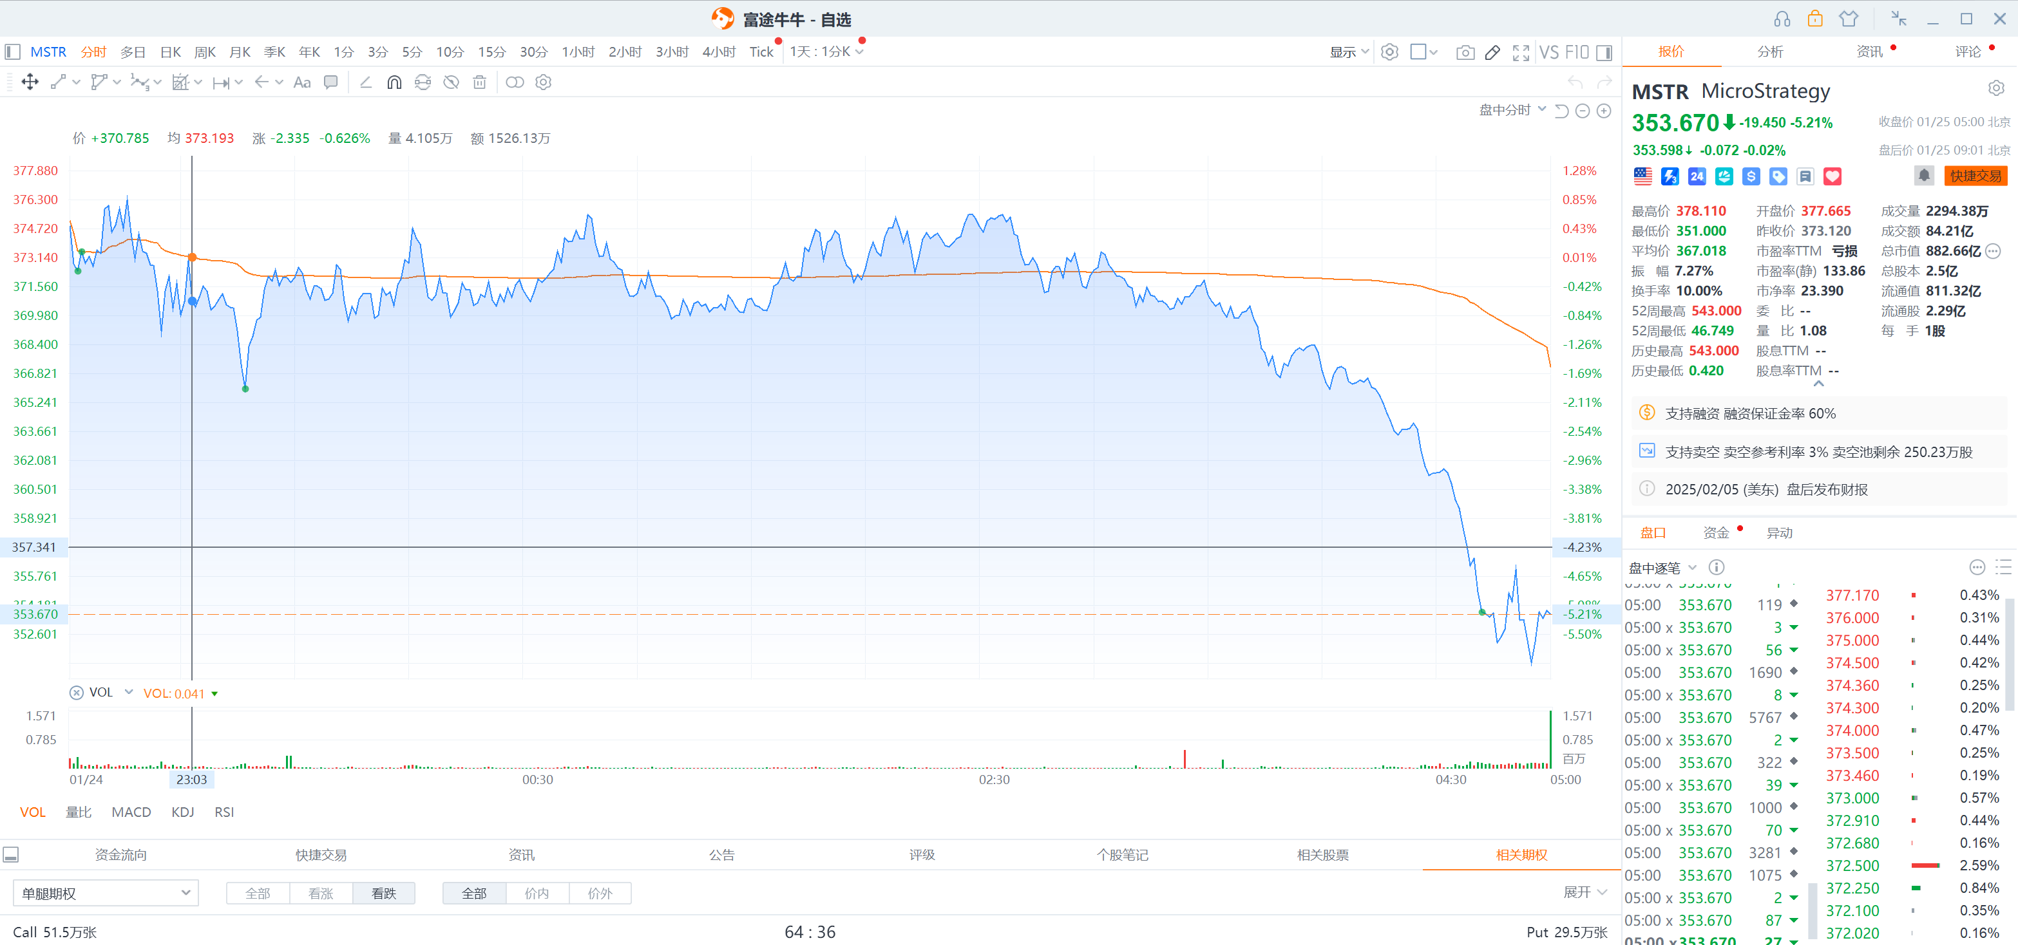The width and height of the screenshot is (2018, 945).
Task: Select the trend line drawing tool
Action: [x=58, y=82]
